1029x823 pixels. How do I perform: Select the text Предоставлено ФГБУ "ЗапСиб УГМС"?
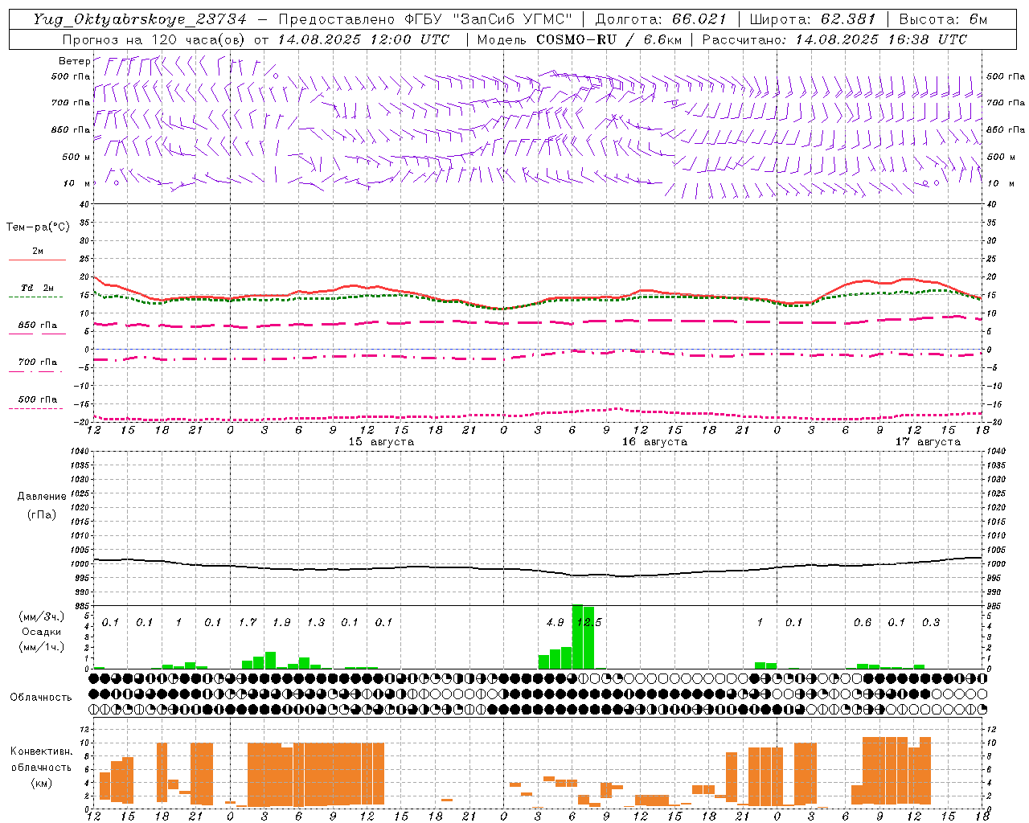pyautogui.click(x=424, y=19)
